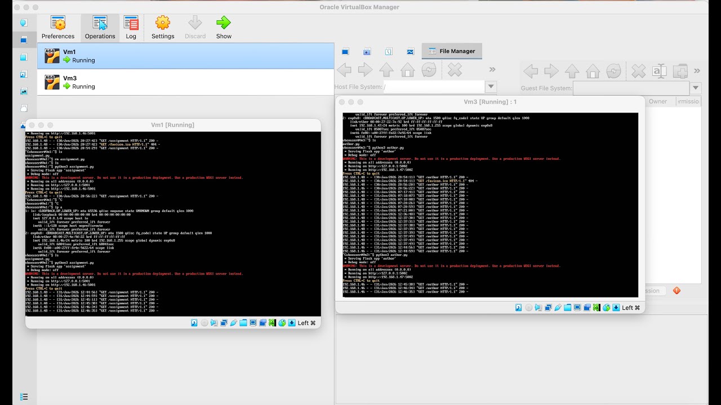
Task: Click the display status icon in the Vm1 window
Action: pyautogui.click(x=253, y=323)
